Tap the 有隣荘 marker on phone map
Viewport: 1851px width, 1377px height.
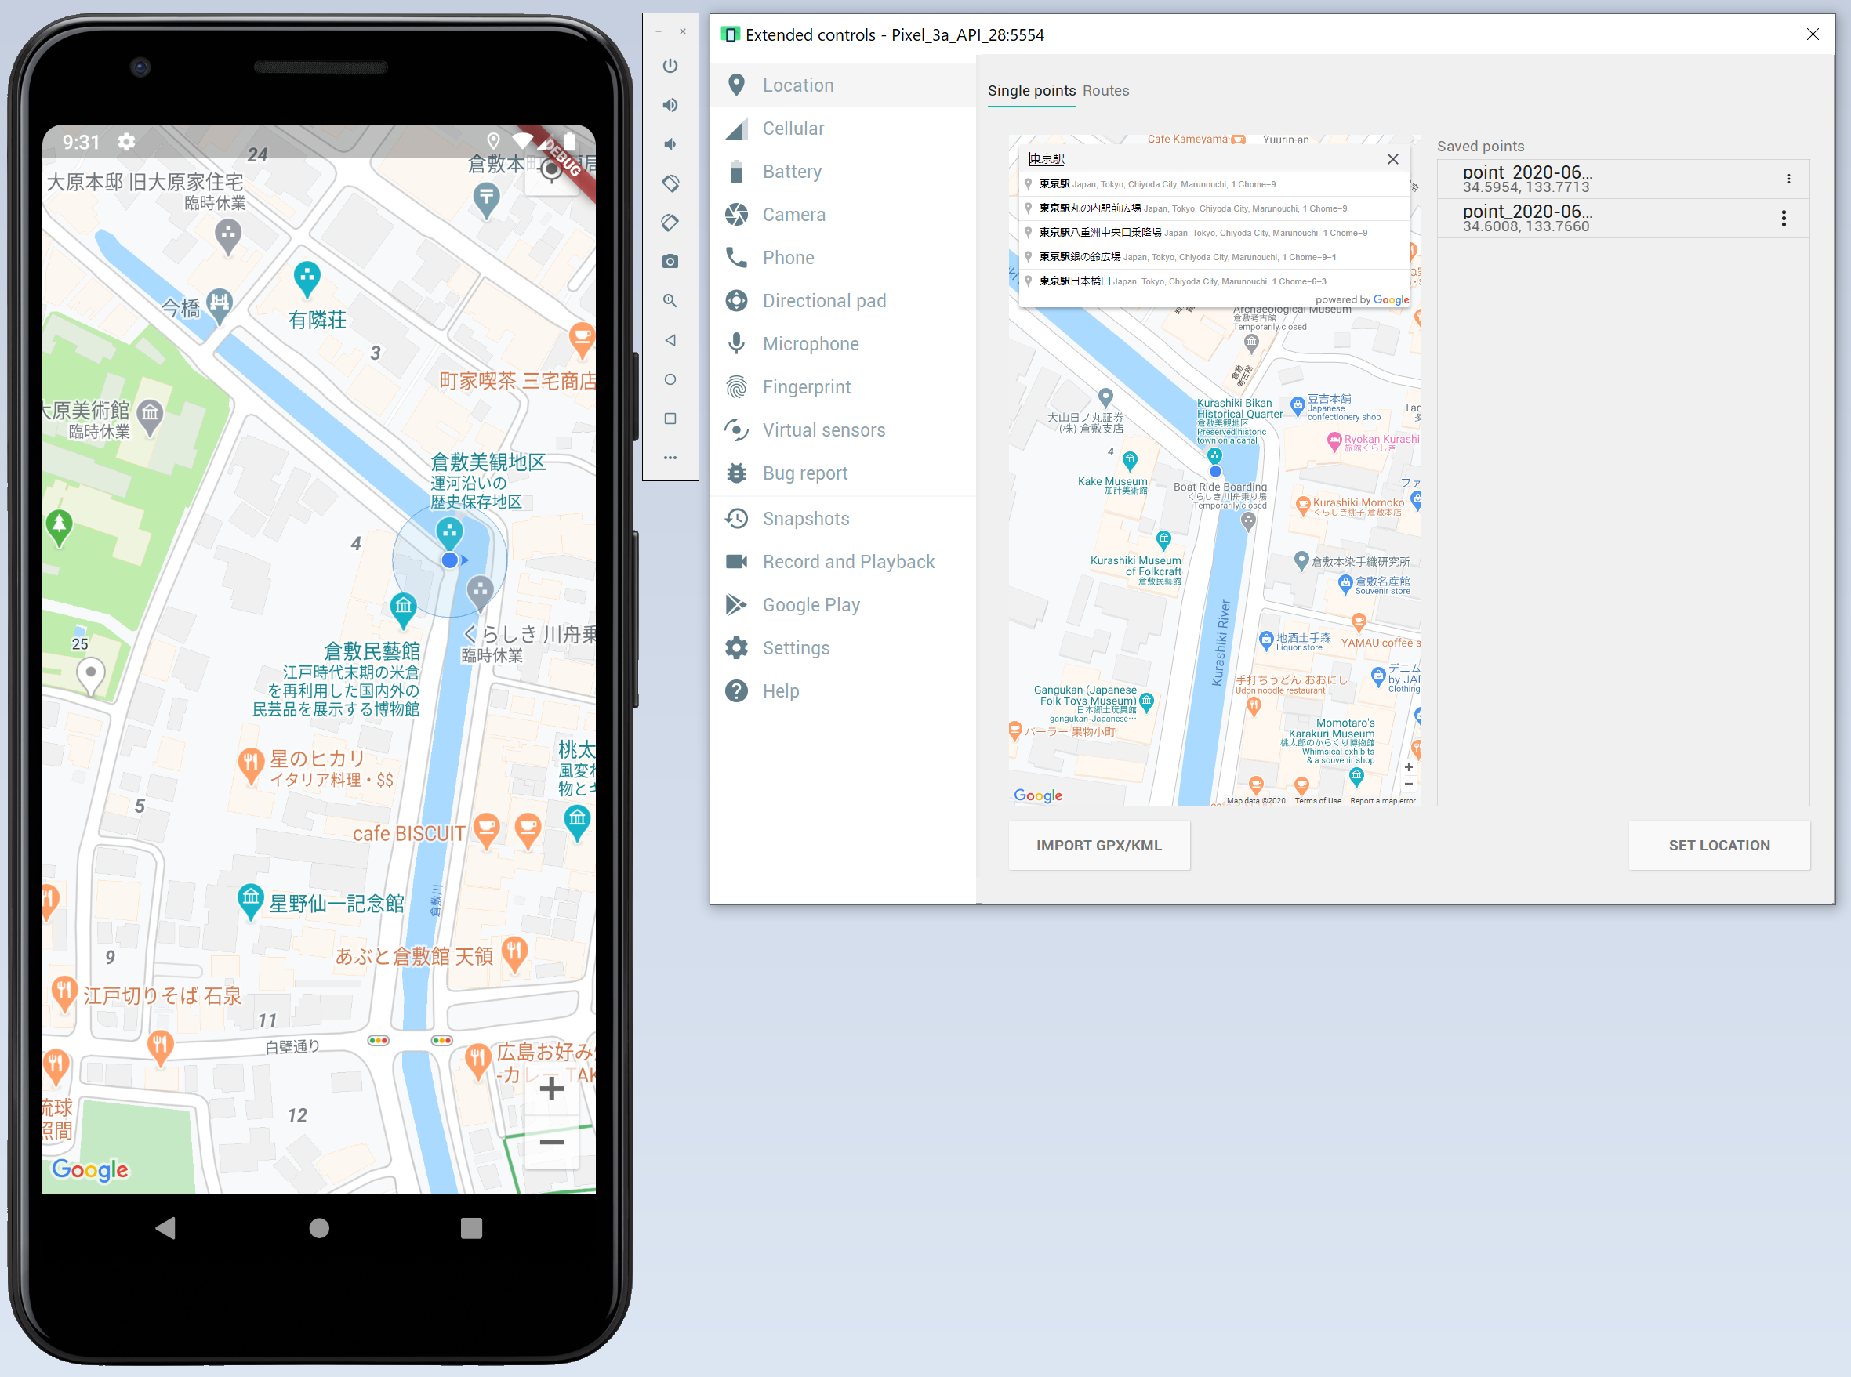(x=307, y=278)
